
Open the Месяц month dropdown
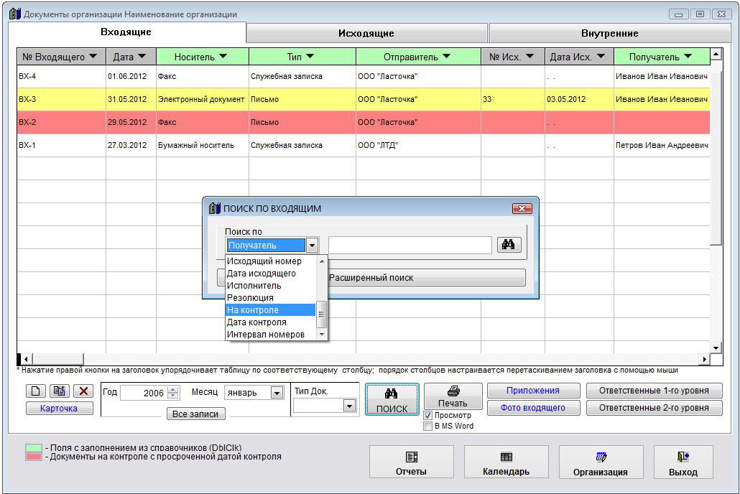(x=277, y=393)
